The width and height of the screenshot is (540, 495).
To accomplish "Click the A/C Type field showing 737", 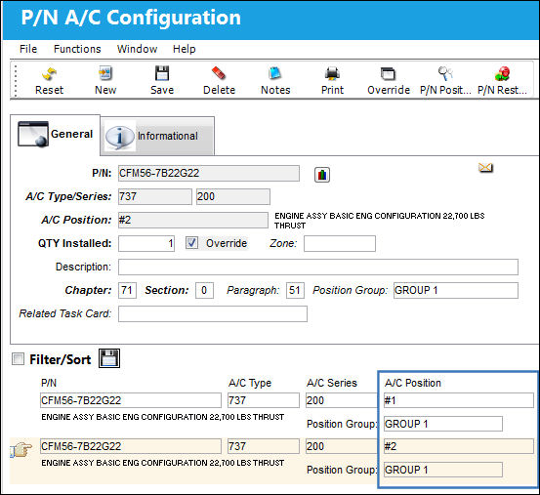I will click(155, 196).
